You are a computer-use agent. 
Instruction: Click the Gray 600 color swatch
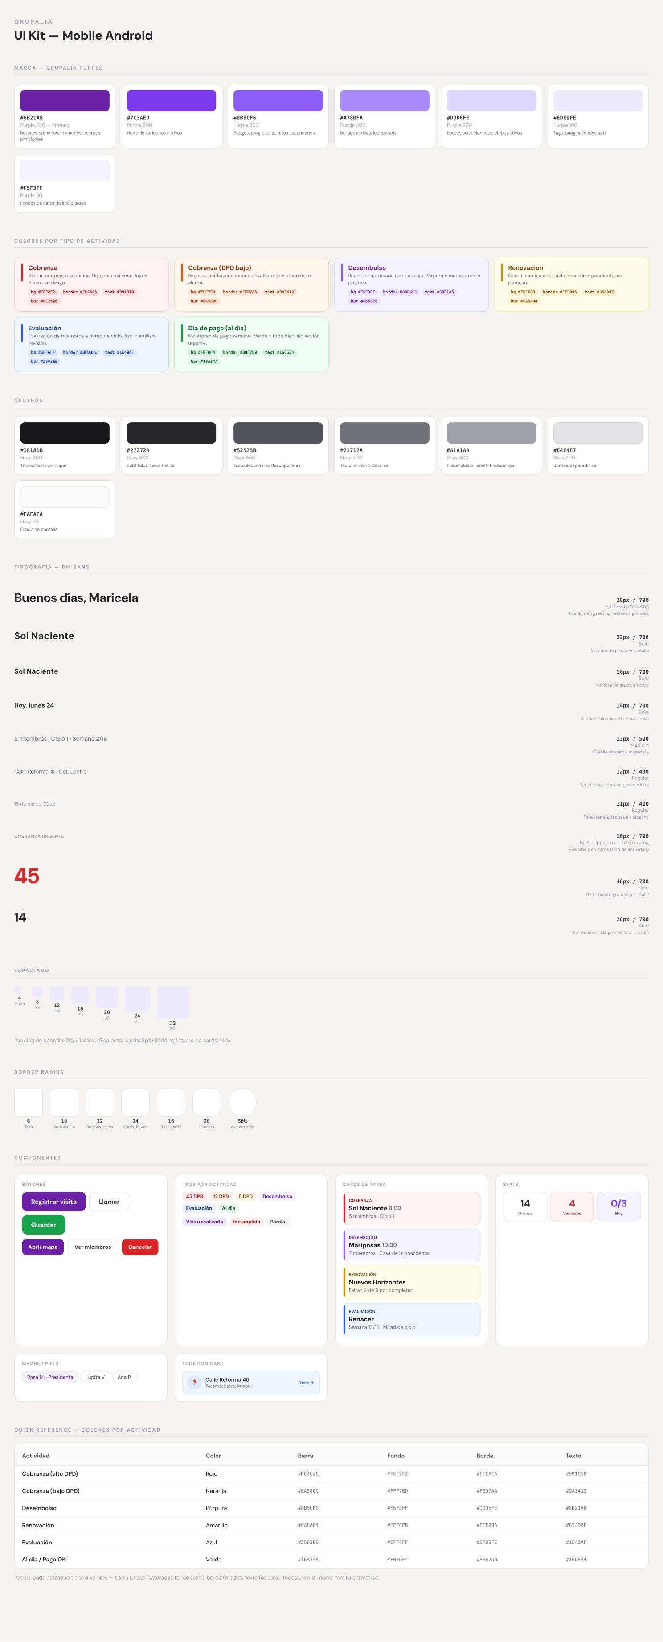278,433
